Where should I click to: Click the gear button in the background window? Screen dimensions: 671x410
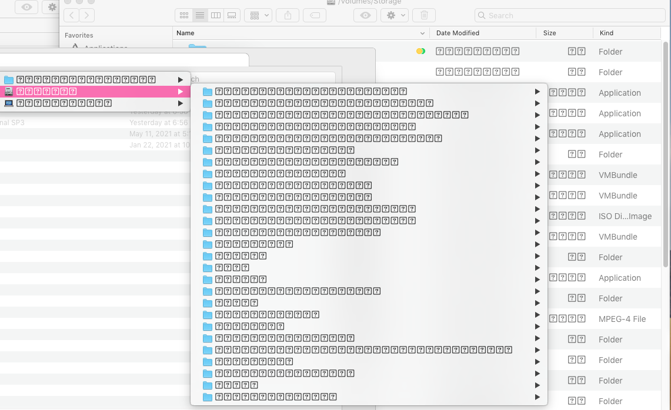(51, 7)
